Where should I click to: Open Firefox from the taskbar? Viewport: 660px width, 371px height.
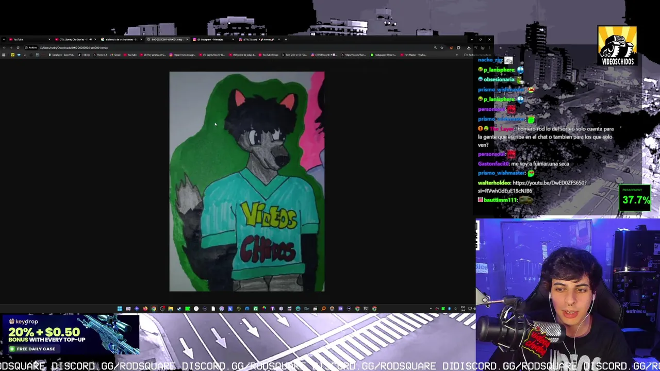145,309
